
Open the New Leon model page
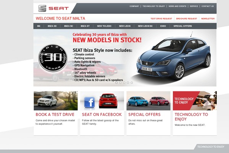[x=125, y=26]
